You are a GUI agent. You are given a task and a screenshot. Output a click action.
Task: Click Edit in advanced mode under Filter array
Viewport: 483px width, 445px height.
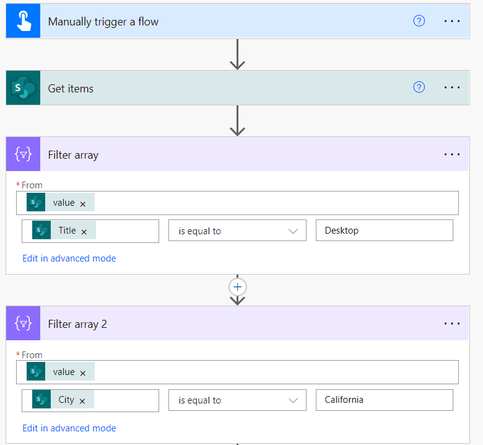[69, 258]
